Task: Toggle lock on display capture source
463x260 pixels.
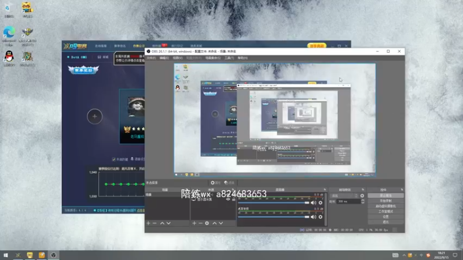Action: coord(233,199)
